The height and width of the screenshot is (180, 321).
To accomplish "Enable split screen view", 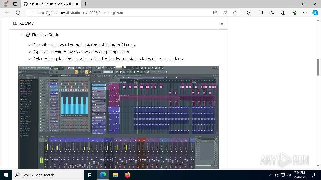I will coord(261,13).
